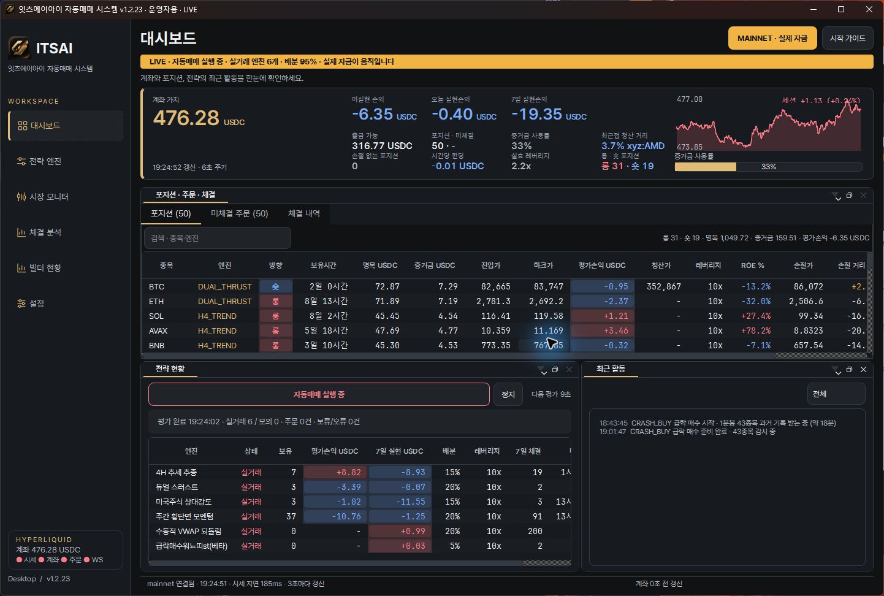Open the 대시보드 dashboard icon in sidebar

click(x=23, y=126)
